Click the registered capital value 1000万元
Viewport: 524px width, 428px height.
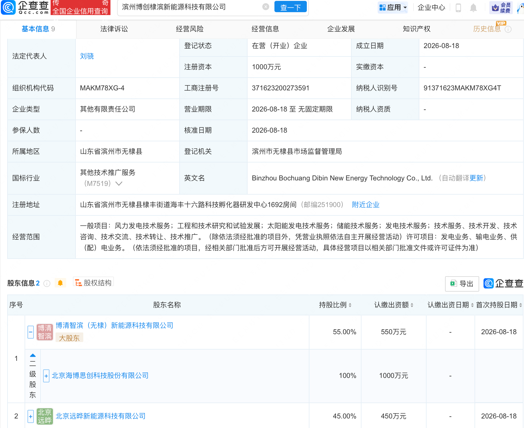[266, 67]
